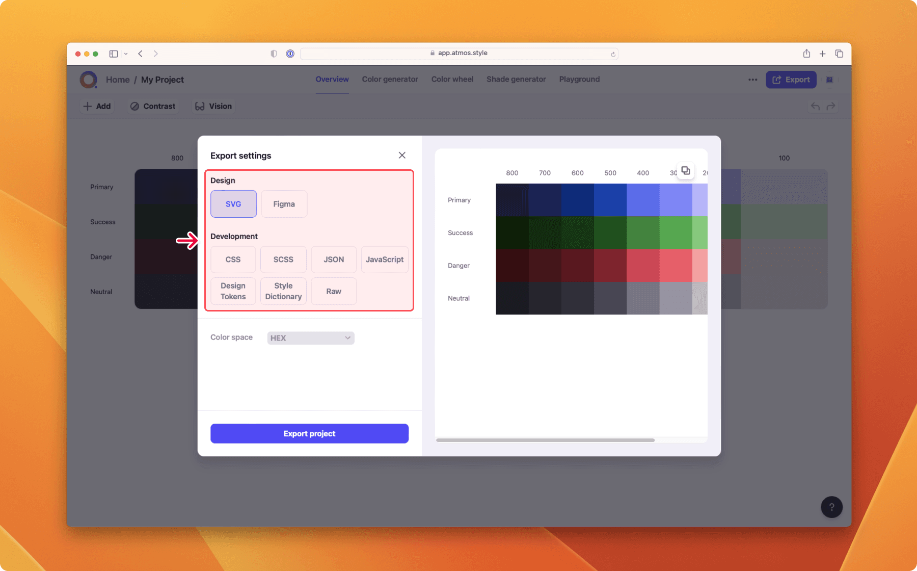Open the help question mark bubble
The height and width of the screenshot is (571, 917).
pos(831,507)
